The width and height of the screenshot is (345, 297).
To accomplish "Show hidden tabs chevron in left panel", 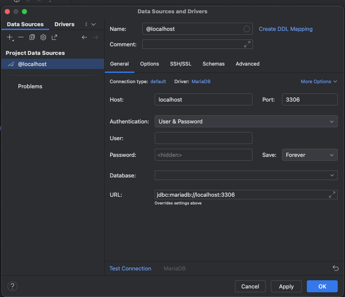I will pos(93,24).
